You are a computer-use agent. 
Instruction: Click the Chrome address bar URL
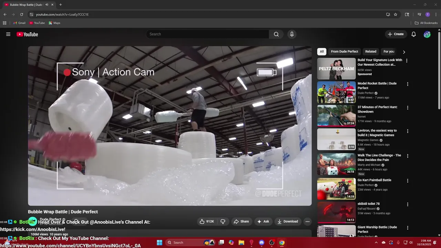[x=62, y=14]
